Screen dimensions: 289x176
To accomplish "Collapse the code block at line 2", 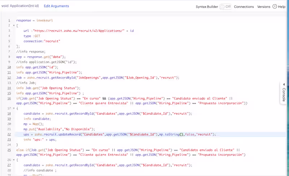I will [x=14, y=26].
